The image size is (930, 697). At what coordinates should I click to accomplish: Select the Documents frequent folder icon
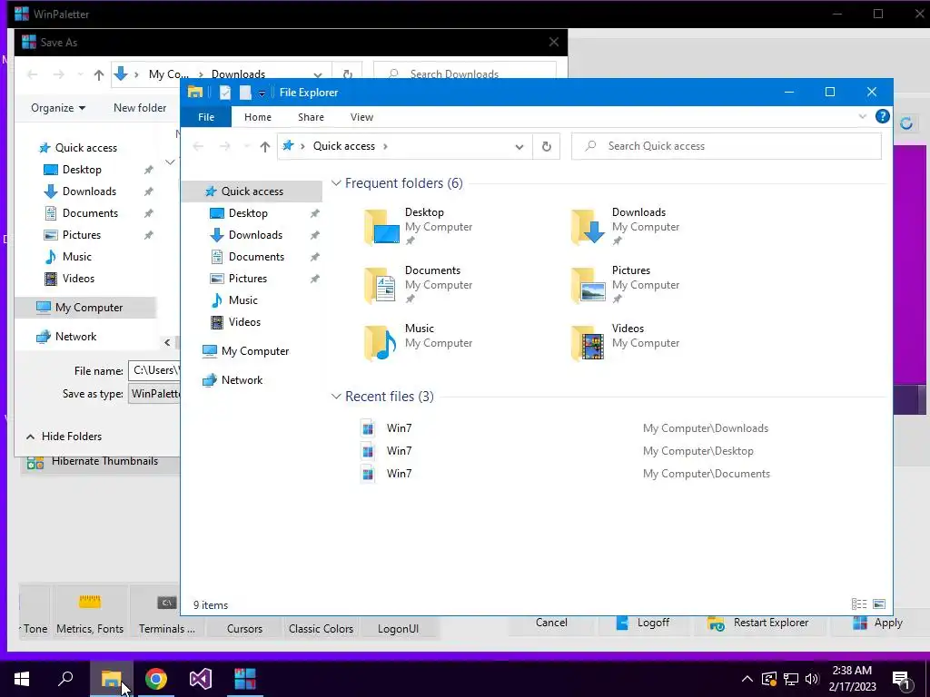tap(381, 284)
